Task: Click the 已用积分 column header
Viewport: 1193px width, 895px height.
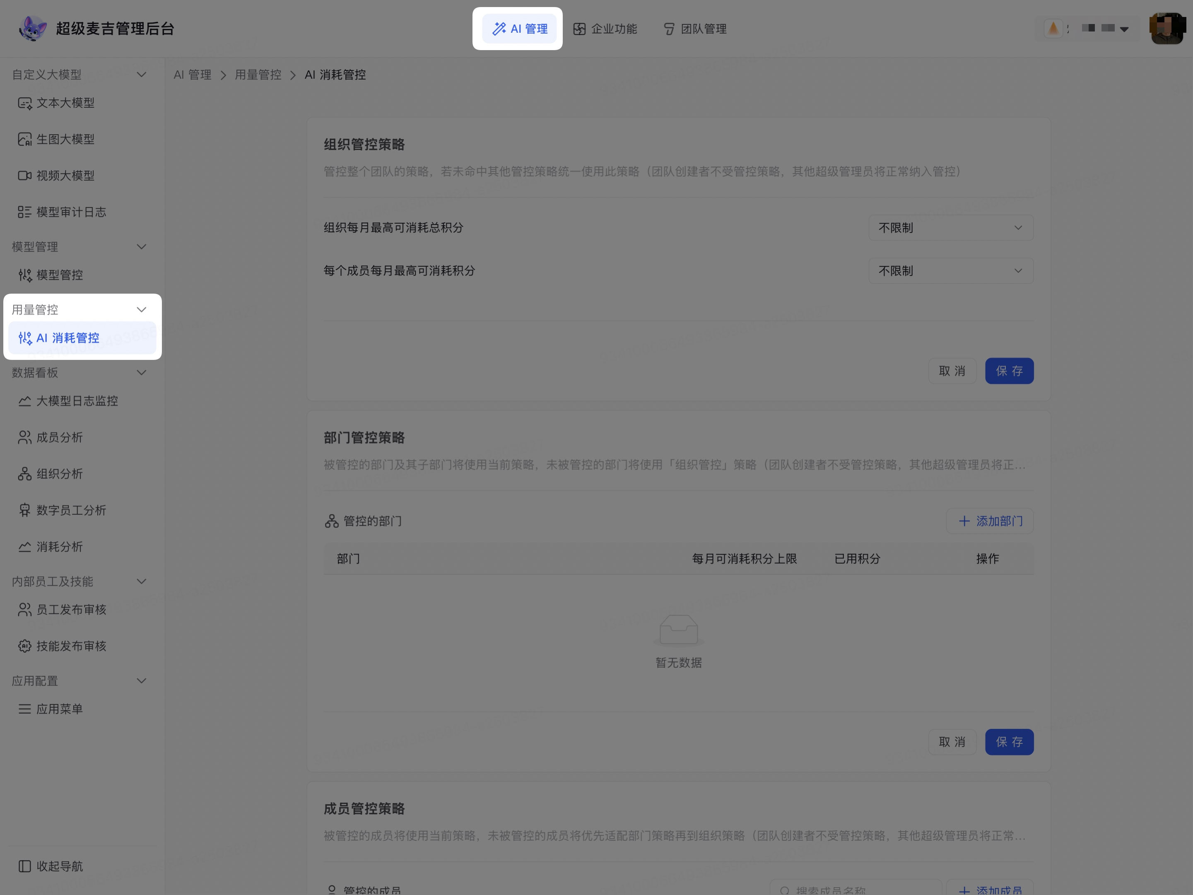Action: [x=857, y=559]
